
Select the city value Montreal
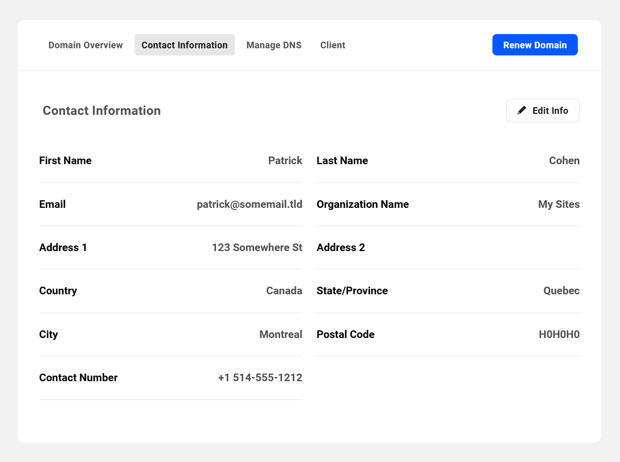click(x=281, y=334)
